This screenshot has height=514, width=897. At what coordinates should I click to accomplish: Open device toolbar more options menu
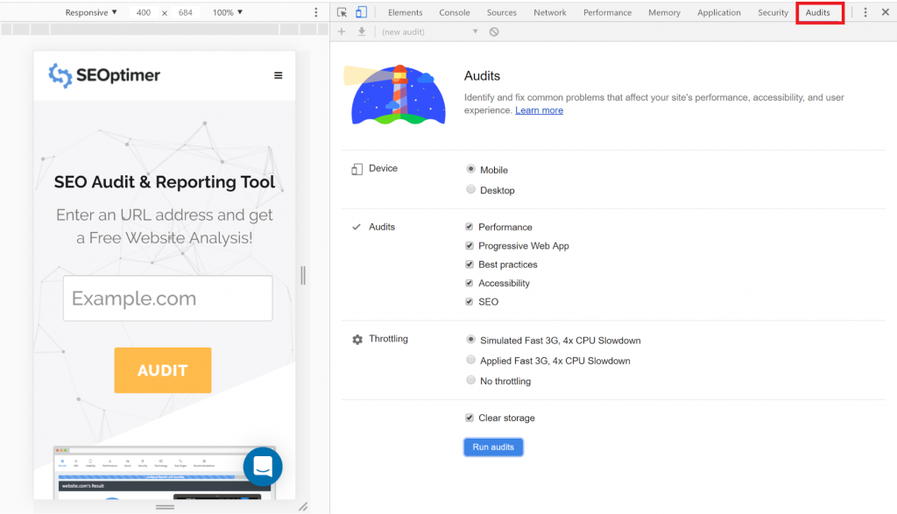pos(316,12)
